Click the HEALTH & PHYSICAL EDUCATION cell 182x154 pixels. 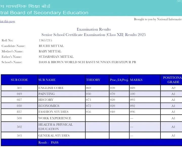(55, 127)
